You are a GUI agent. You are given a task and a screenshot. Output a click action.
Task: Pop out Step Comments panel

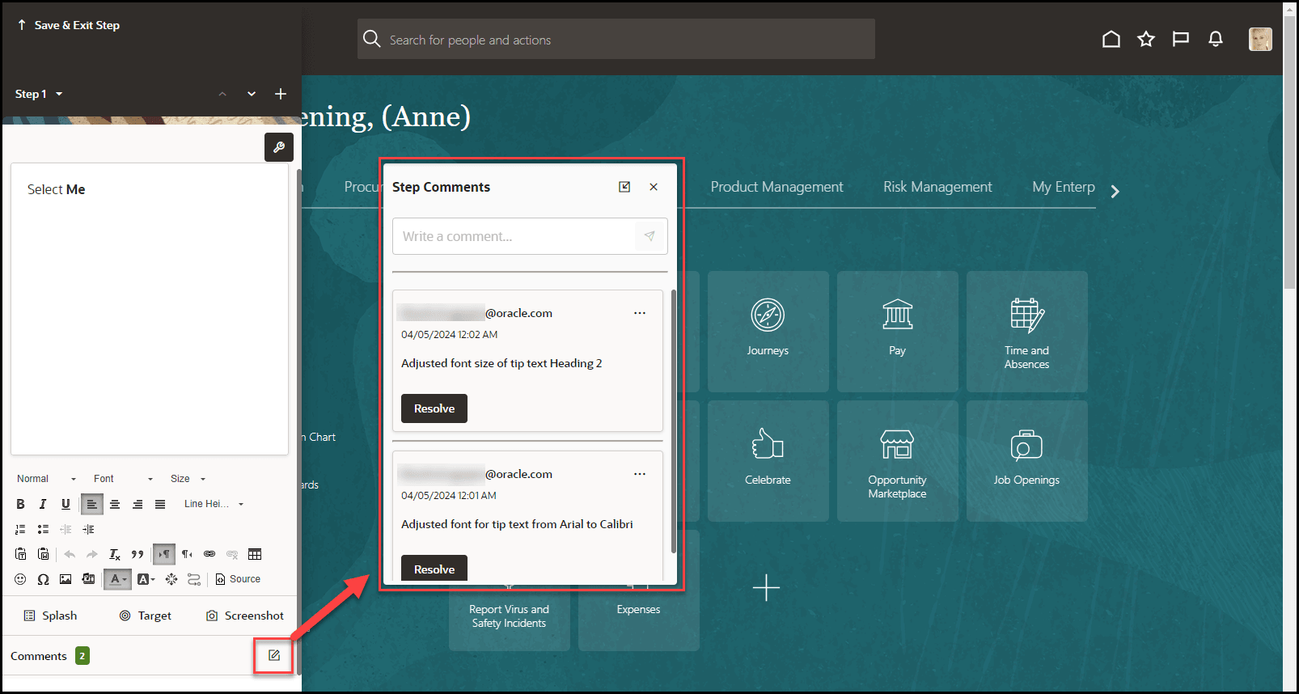click(624, 187)
